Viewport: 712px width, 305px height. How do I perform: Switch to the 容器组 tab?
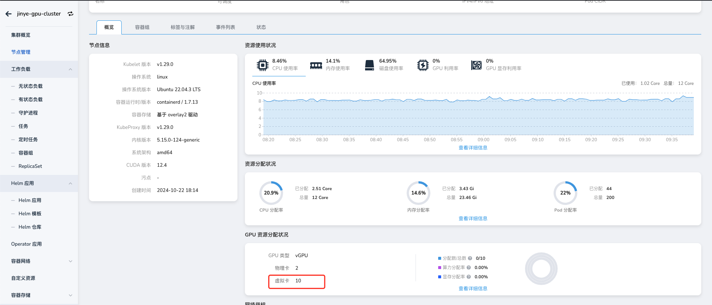pos(142,27)
